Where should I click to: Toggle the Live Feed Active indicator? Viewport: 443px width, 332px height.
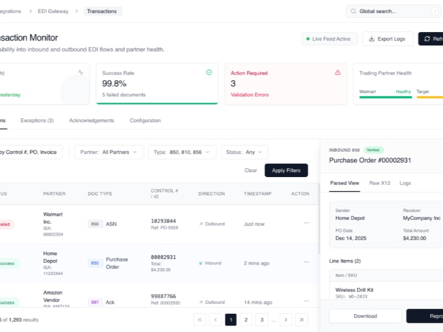329,39
